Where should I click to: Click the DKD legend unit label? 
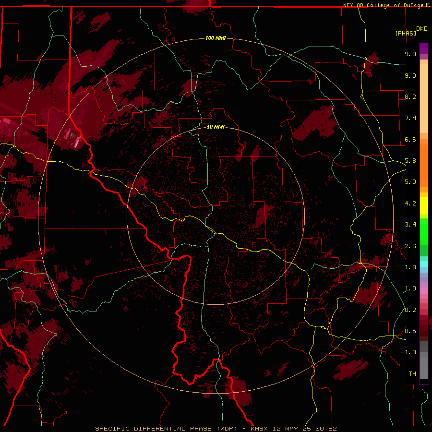tap(422, 28)
